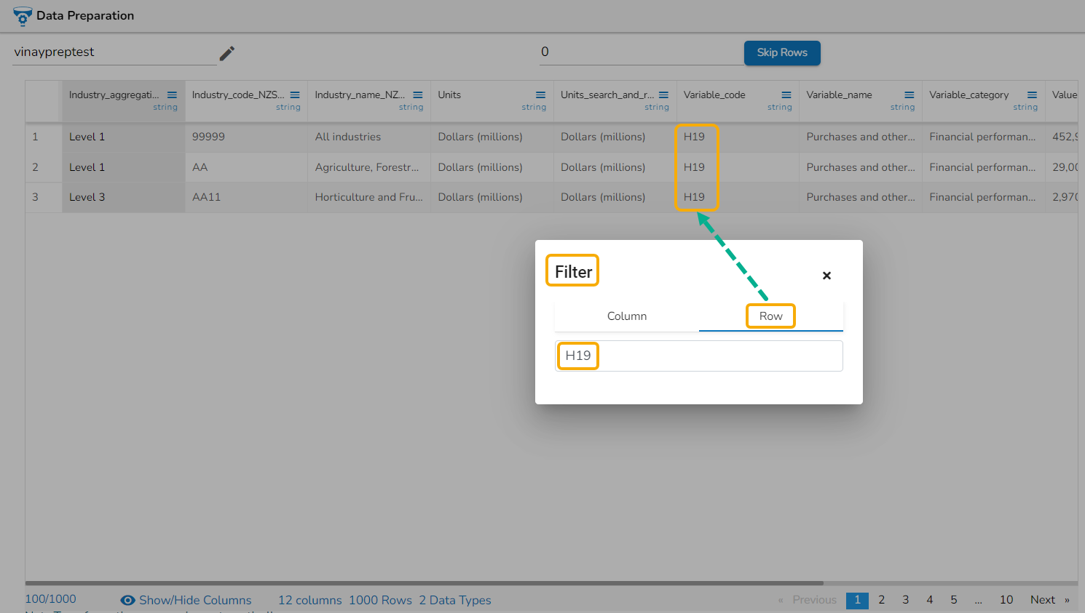Viewport: 1085px width, 613px height.
Task: Open Units_search_and_r column menu icon
Action: (x=663, y=95)
